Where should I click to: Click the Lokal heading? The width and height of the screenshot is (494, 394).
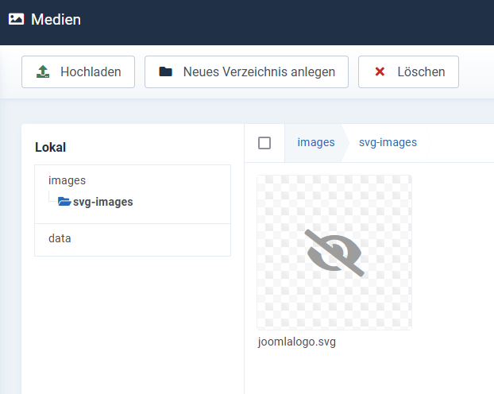pos(50,147)
